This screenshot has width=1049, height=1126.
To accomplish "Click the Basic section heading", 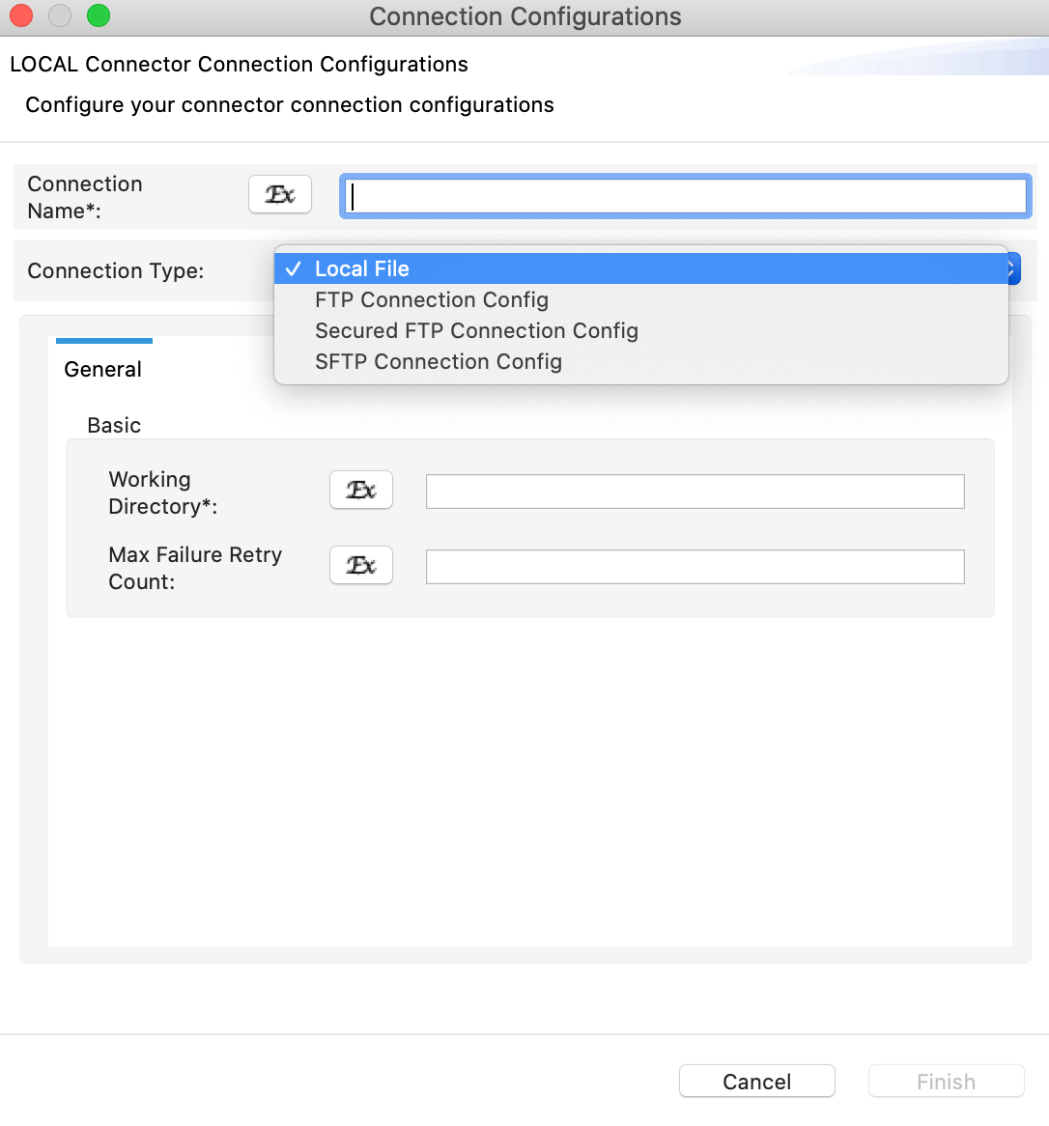I will coord(114,425).
